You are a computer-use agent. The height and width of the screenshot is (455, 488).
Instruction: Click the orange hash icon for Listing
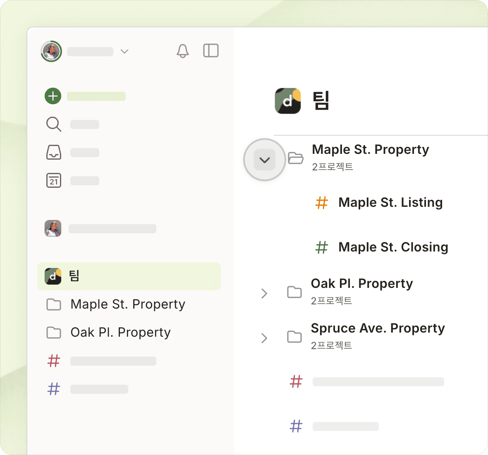tap(322, 203)
